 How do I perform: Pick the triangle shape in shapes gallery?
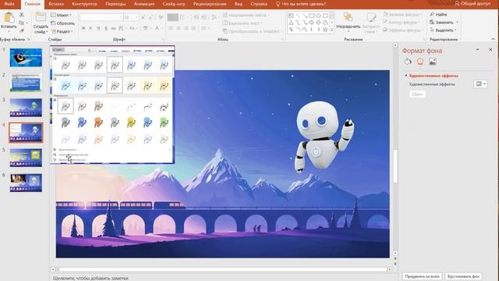tap(291, 23)
